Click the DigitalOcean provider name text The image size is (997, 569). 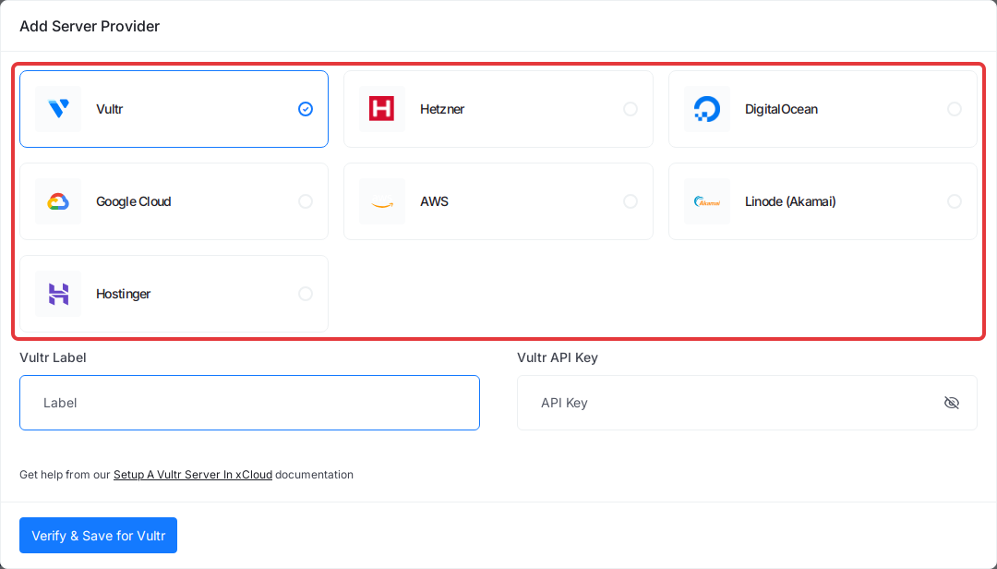[782, 109]
